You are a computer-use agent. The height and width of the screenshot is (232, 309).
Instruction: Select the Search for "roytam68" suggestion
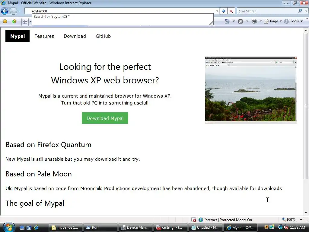[123, 17]
